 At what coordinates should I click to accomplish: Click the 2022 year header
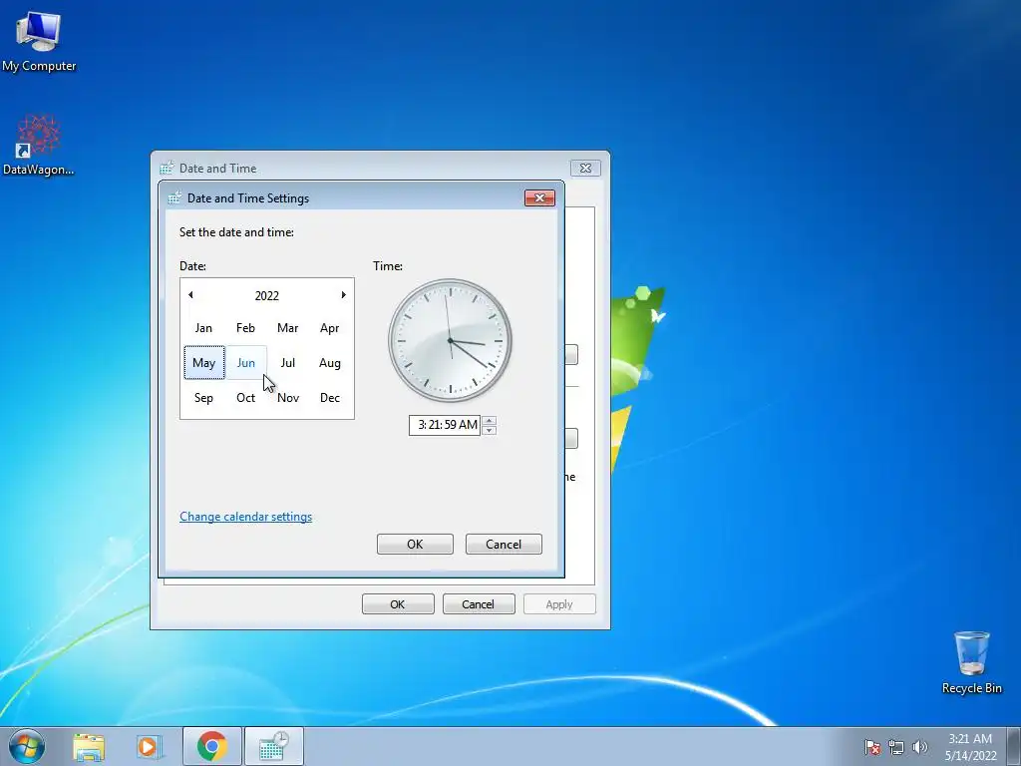click(x=267, y=295)
